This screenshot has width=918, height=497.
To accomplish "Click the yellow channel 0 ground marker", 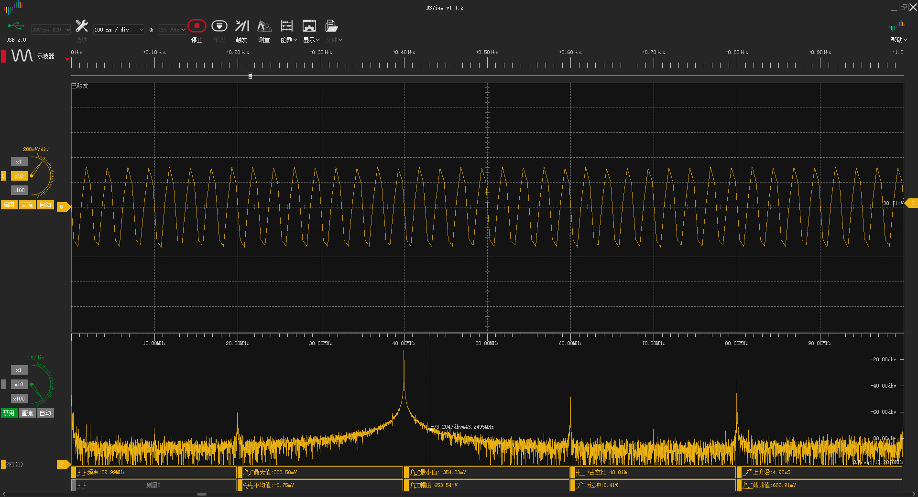I will point(63,207).
